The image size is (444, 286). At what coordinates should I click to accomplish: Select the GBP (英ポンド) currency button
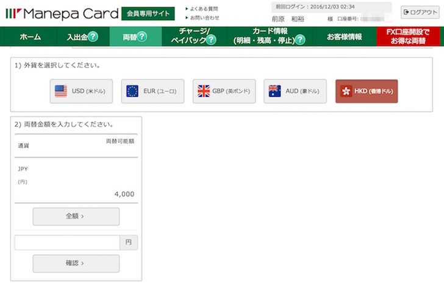[x=224, y=91]
